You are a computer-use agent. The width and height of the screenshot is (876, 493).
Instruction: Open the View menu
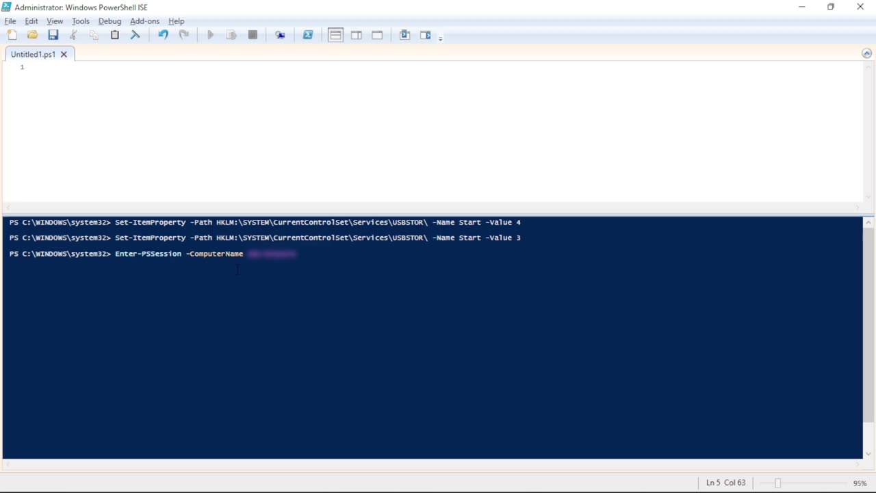pyautogui.click(x=55, y=21)
